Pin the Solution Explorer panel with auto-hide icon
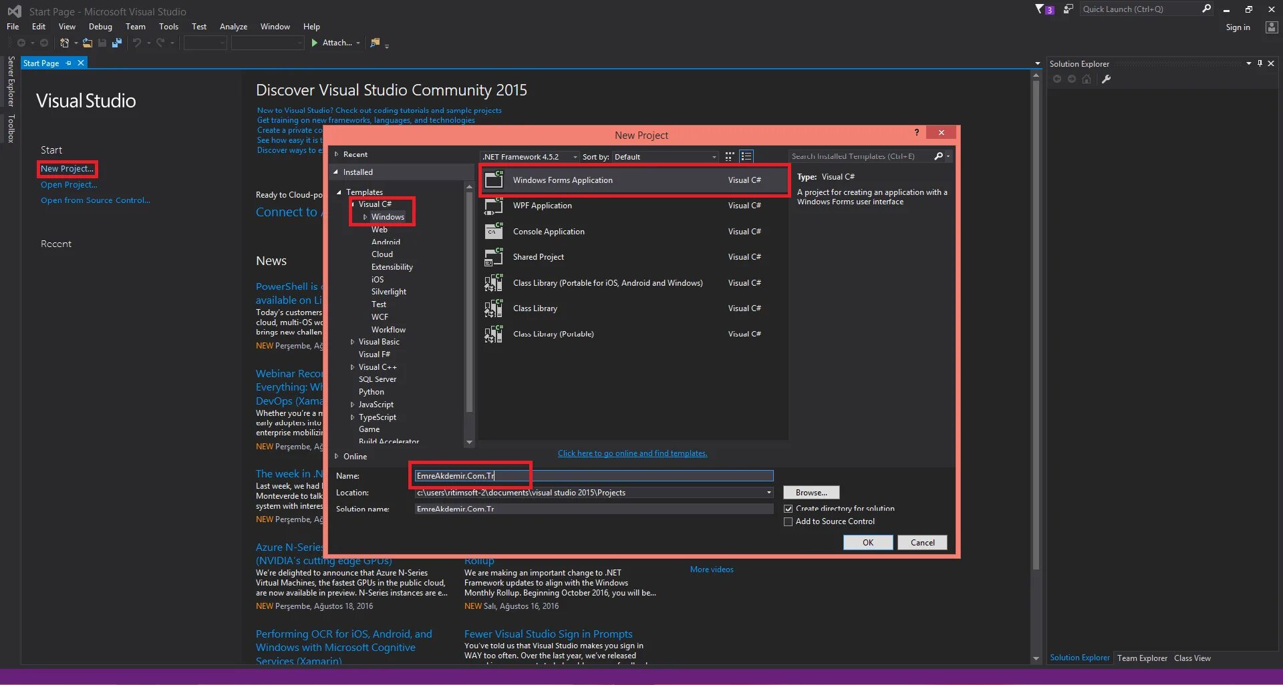The width and height of the screenshot is (1283, 685). pos(1260,63)
